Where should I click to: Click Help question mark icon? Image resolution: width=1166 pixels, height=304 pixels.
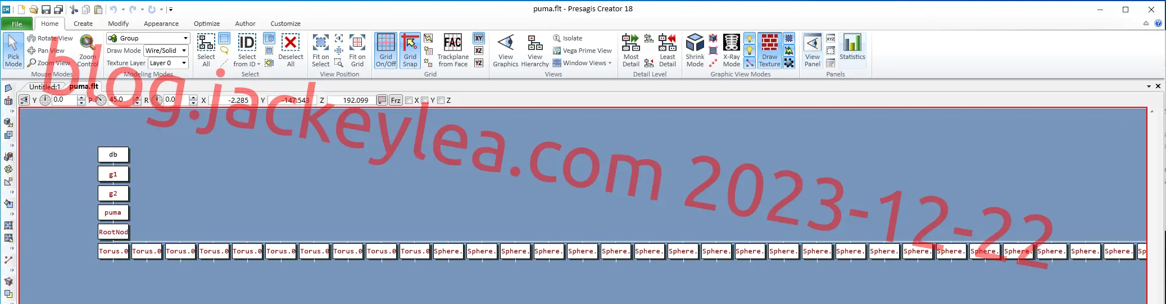point(1158,24)
